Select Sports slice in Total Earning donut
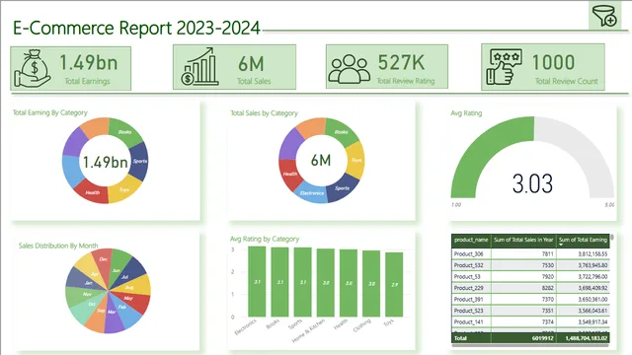This screenshot has height=355, width=632. 140,161
